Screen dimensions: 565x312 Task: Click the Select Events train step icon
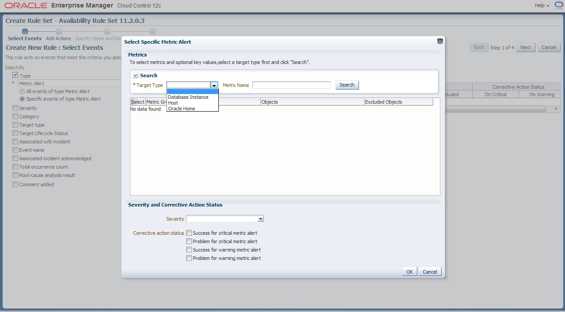click(25, 31)
